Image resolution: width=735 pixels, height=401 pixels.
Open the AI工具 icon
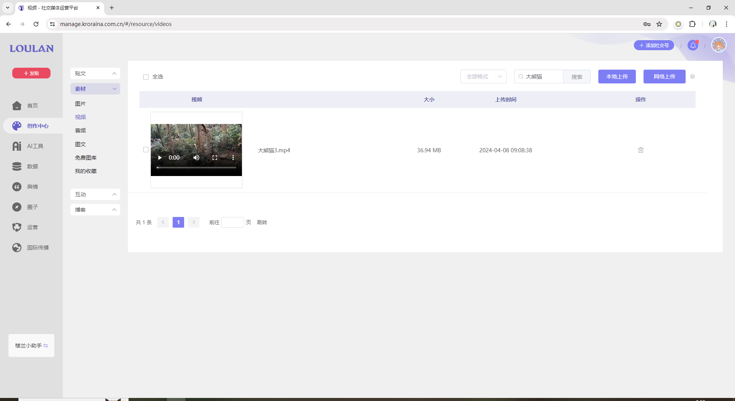pos(17,146)
